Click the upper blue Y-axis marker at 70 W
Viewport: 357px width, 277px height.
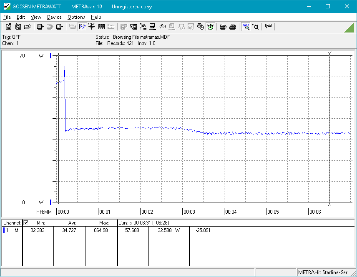tap(50, 55)
